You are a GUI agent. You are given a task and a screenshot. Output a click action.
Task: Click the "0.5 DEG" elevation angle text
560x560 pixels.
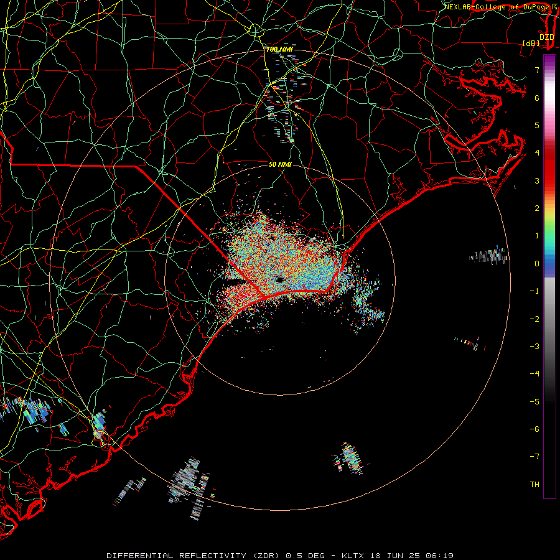pos(305,556)
